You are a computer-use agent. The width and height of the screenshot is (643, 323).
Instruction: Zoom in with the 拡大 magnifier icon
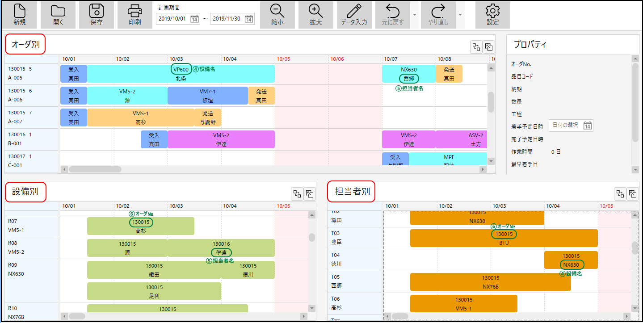point(315,15)
